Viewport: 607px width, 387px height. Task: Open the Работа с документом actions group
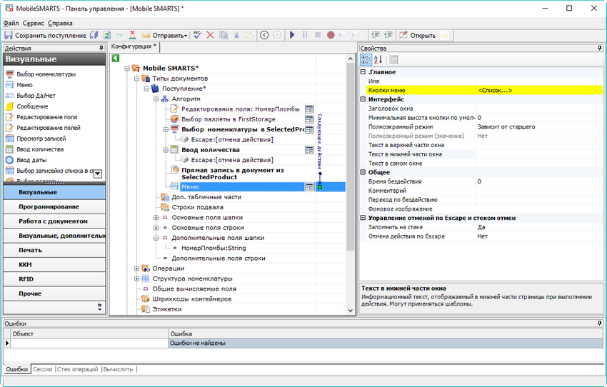coord(54,221)
